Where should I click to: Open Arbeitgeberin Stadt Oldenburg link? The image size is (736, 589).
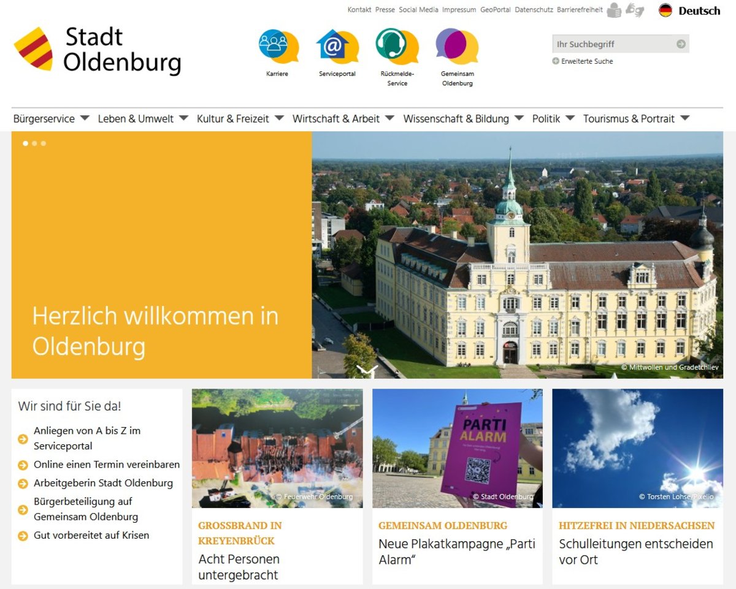103,483
